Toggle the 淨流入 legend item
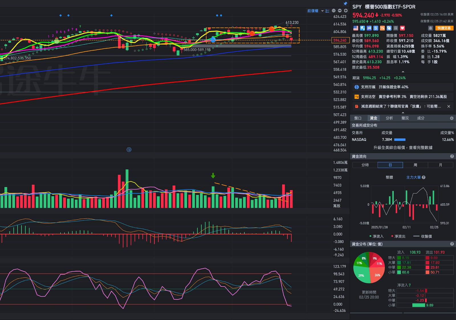 pos(376,236)
